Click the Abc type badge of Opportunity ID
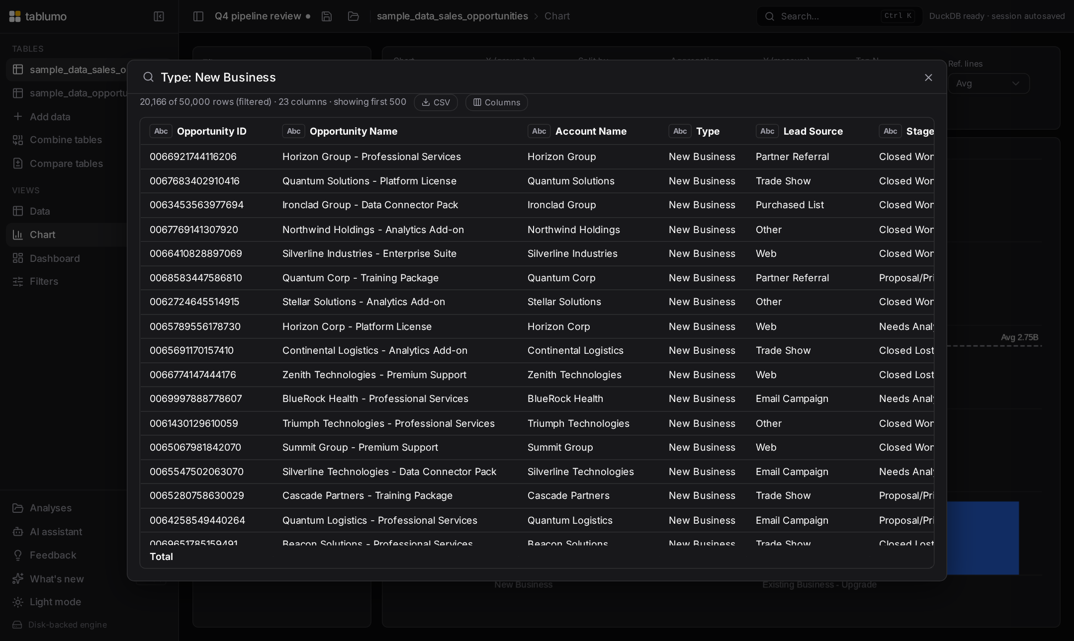The width and height of the screenshot is (1074, 641). click(x=161, y=131)
